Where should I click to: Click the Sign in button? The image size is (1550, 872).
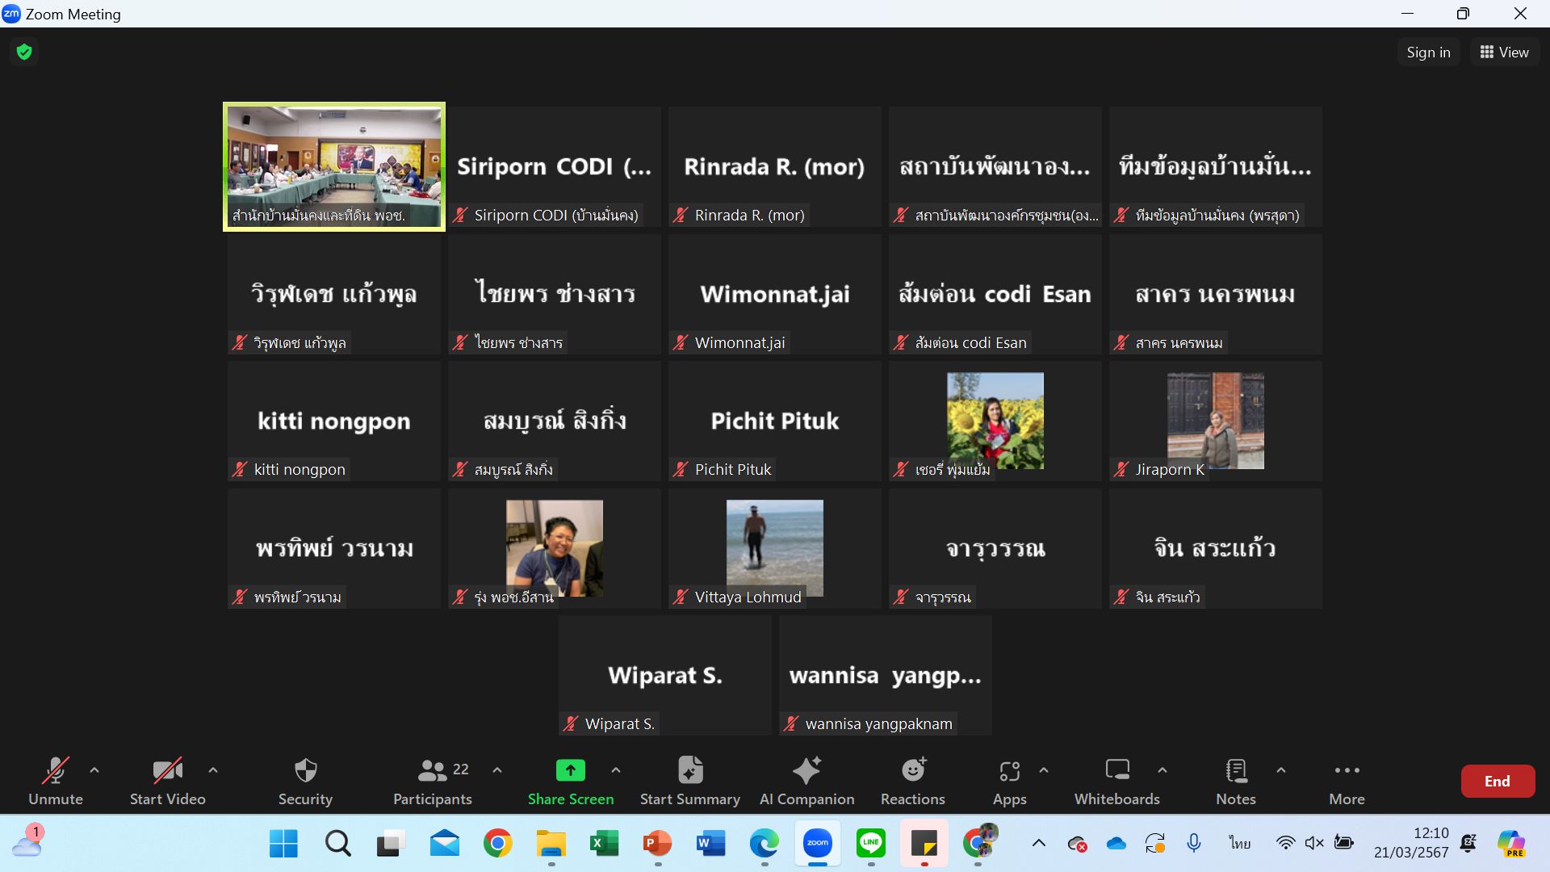[x=1428, y=51]
